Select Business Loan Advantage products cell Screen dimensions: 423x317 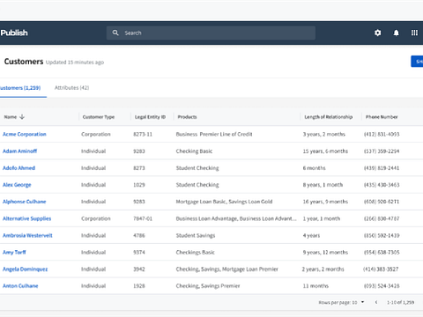tap(236, 218)
